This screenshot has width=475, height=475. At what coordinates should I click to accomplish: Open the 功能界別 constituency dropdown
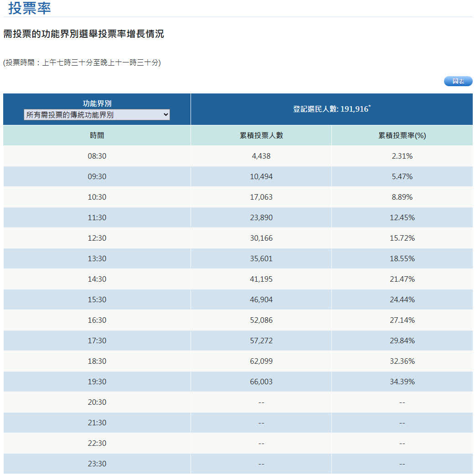pos(97,115)
